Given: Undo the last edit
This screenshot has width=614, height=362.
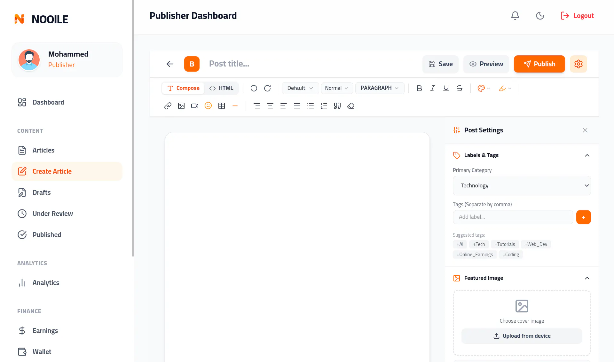Looking at the screenshot, I should pyautogui.click(x=254, y=88).
